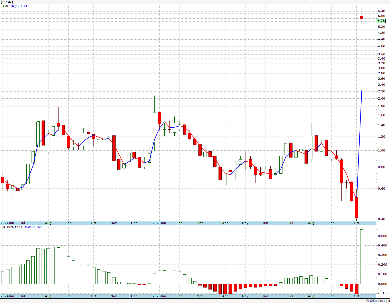Select the 3.20 price axis label

tap(381, 63)
